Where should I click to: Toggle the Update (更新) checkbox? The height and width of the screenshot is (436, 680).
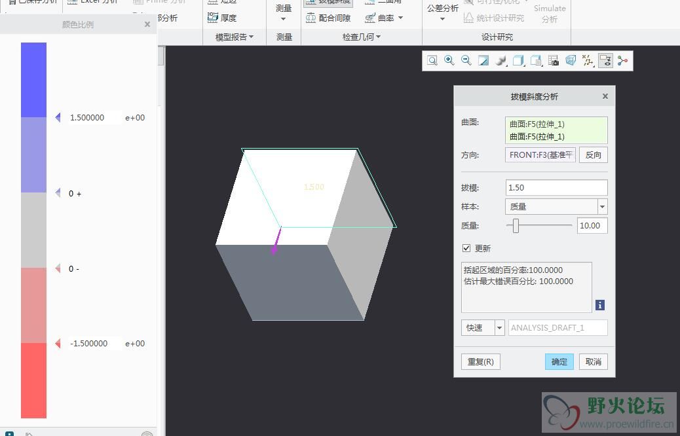[x=466, y=248]
